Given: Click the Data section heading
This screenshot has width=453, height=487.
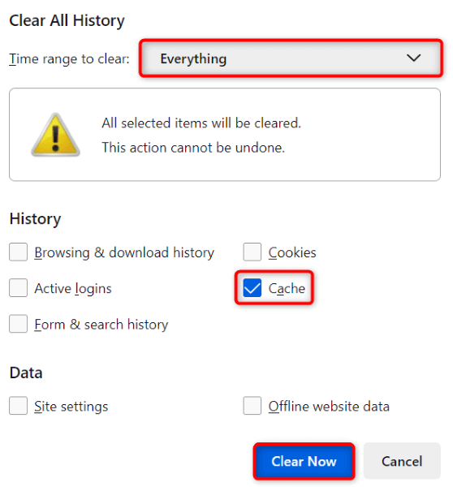Looking at the screenshot, I should tap(26, 373).
